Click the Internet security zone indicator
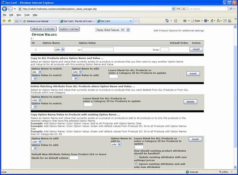Screen dimensions: 238x175 click(192, 172)
